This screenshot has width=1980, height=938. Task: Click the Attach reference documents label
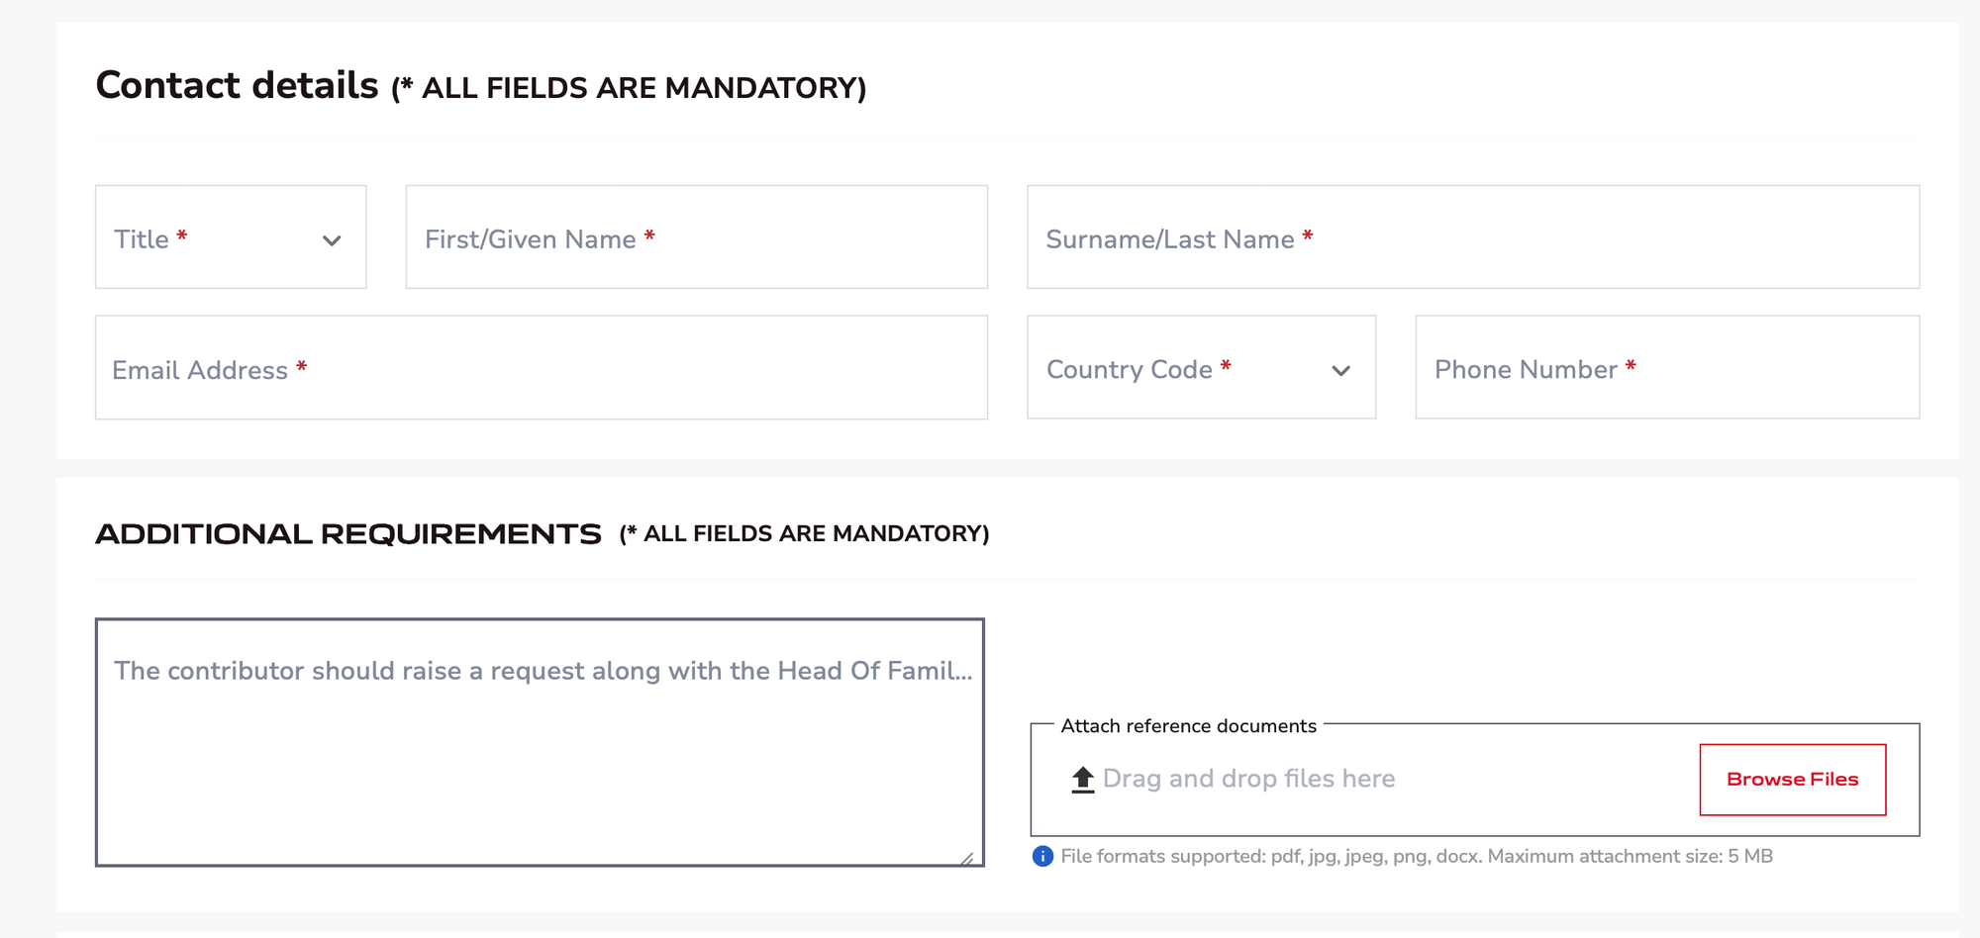(x=1188, y=725)
